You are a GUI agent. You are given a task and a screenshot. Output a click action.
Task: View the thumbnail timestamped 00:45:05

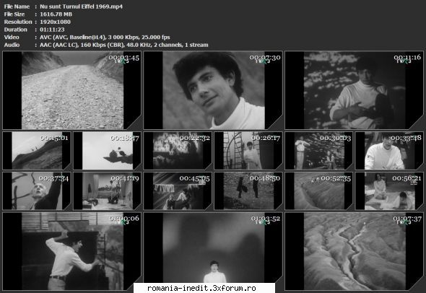[x=178, y=191]
